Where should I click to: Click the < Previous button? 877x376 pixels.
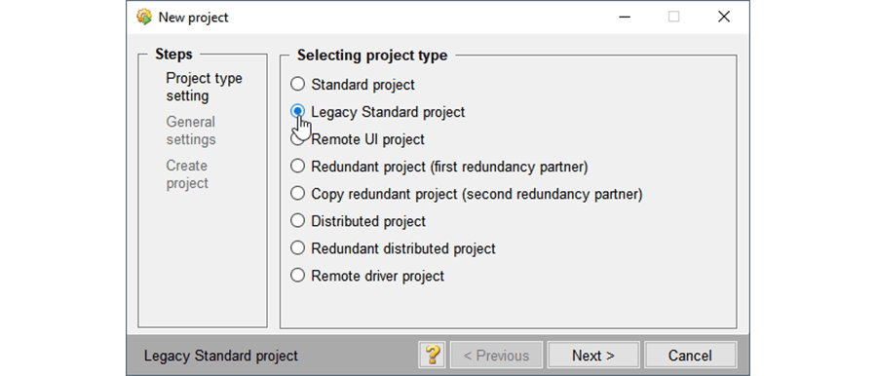pos(496,356)
